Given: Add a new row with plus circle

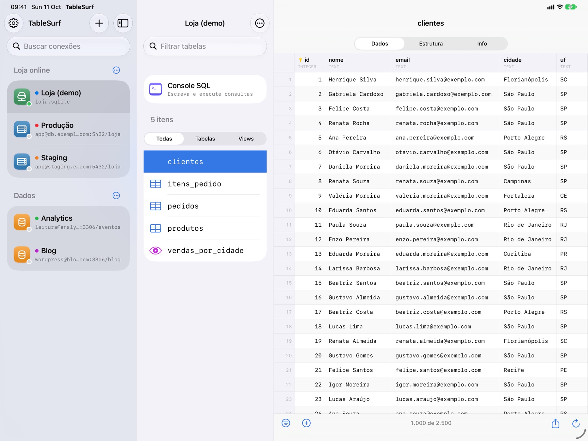Looking at the screenshot, I should [x=306, y=423].
